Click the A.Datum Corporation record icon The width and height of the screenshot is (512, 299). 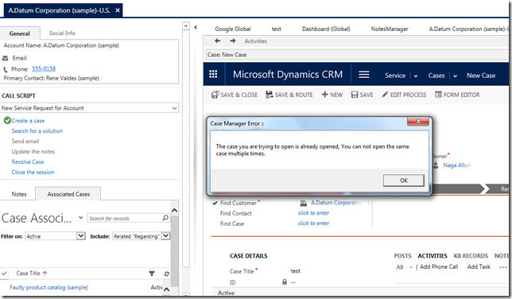click(304, 203)
